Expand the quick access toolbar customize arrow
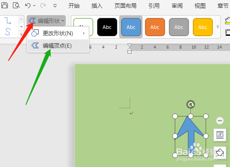Image resolution: width=230 pixels, height=167 pixels. [55, 6]
